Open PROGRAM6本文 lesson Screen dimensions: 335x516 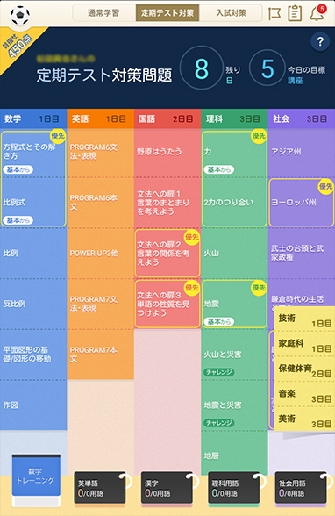coord(100,203)
